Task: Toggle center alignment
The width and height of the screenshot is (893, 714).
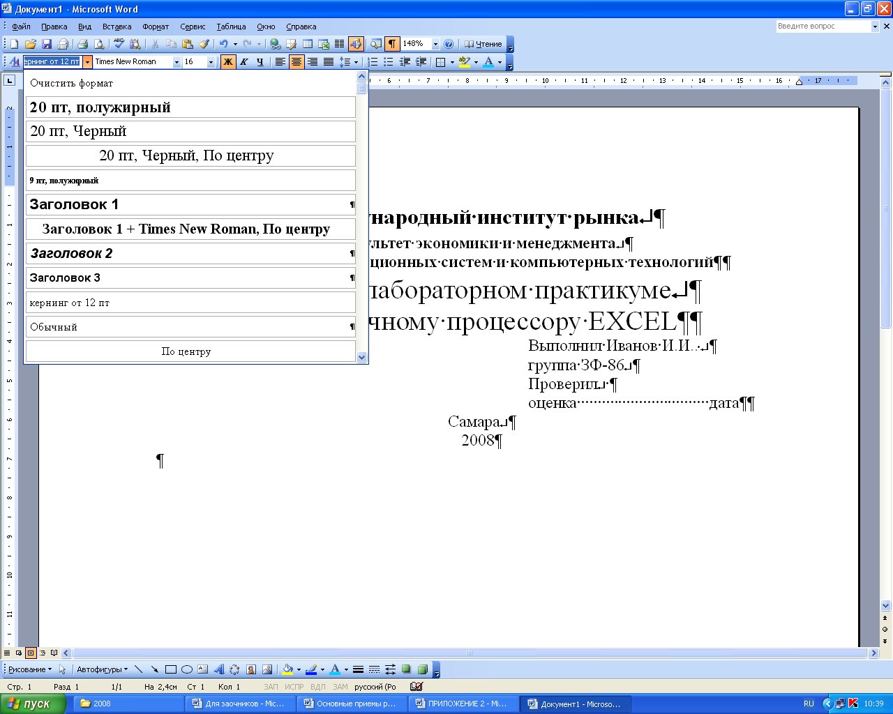Action: 297,62
